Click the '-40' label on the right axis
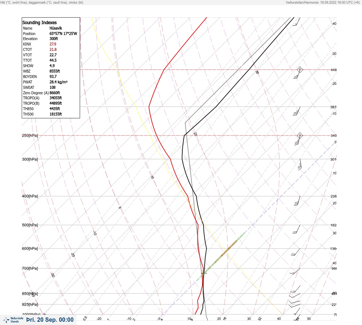Viewport: 362px width, 325px height. coord(334,23)
